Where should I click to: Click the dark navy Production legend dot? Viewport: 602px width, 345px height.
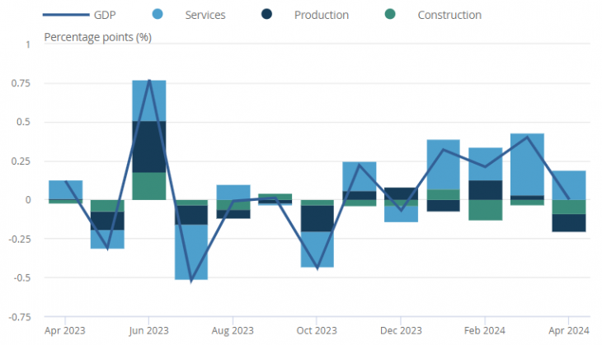(x=266, y=14)
